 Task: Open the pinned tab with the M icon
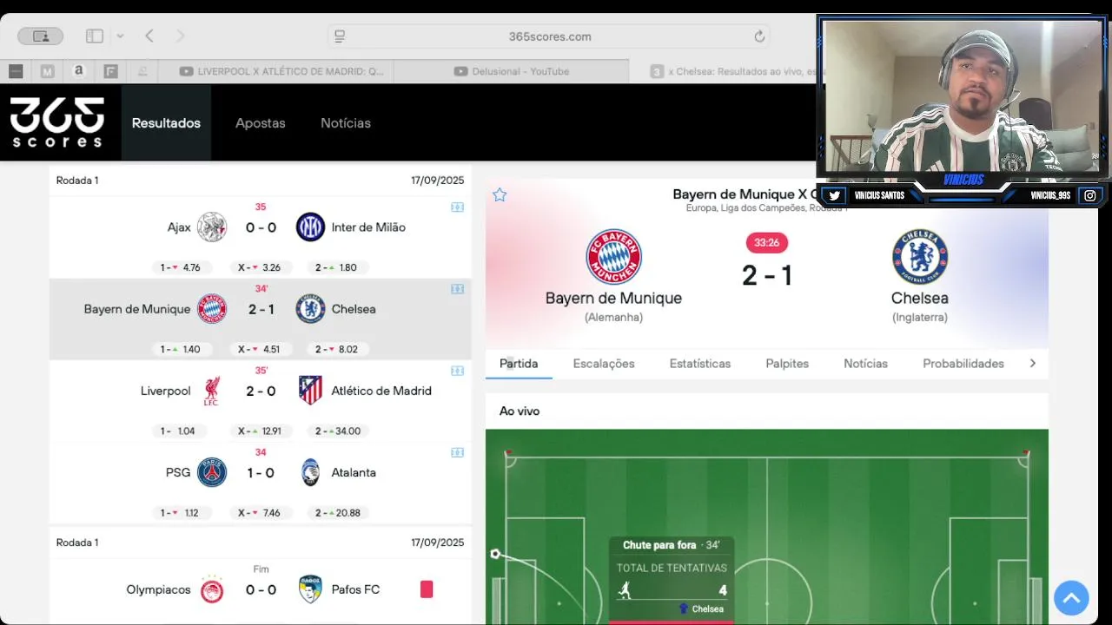click(x=47, y=71)
